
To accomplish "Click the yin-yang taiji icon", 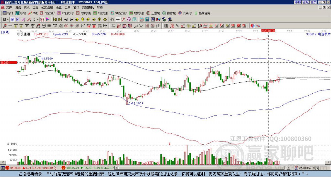I will [x=252, y=26].
